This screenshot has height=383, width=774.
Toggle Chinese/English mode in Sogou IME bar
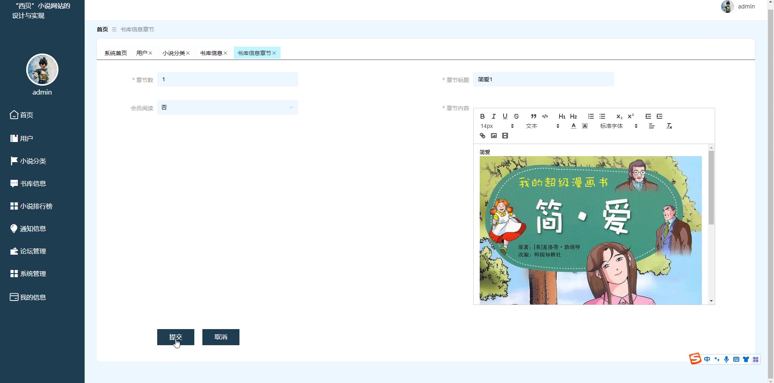point(707,359)
